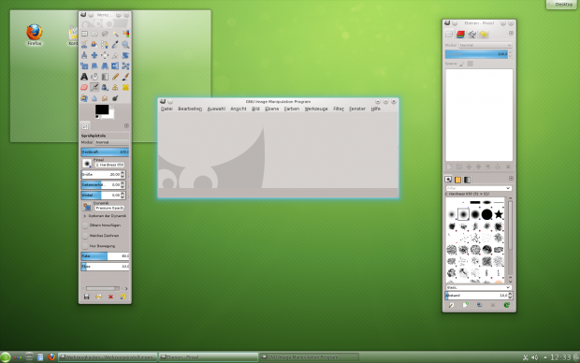
Task: Open the Filter menu in GIMP
Action: coord(339,109)
